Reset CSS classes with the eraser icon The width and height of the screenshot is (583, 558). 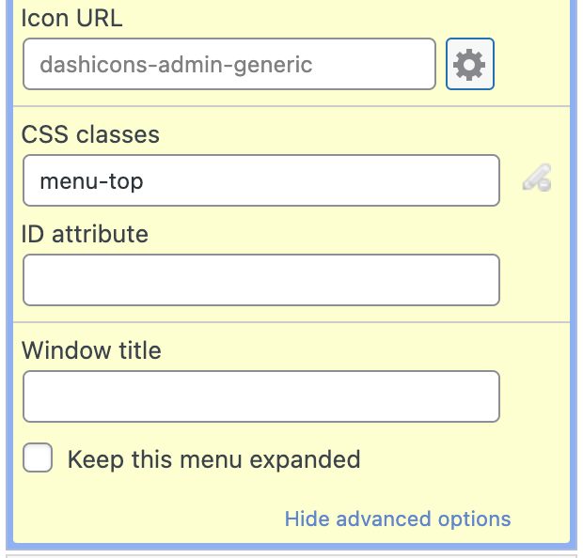(537, 178)
